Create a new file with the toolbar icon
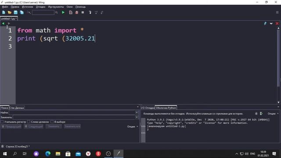Viewport: 281px width, 158px height. [x=4, y=12]
